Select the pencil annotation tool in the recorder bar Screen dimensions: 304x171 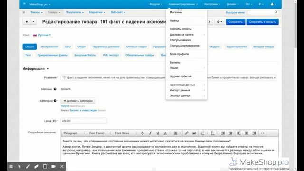click(28, 166)
